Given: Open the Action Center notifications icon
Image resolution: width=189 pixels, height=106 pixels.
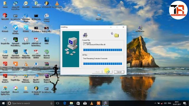Looking at the screenshot, I should tap(185, 103).
